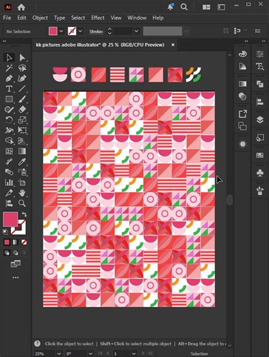Expand far-right panel dock double arrows
This screenshot has width=269, height=357.
(264, 41)
